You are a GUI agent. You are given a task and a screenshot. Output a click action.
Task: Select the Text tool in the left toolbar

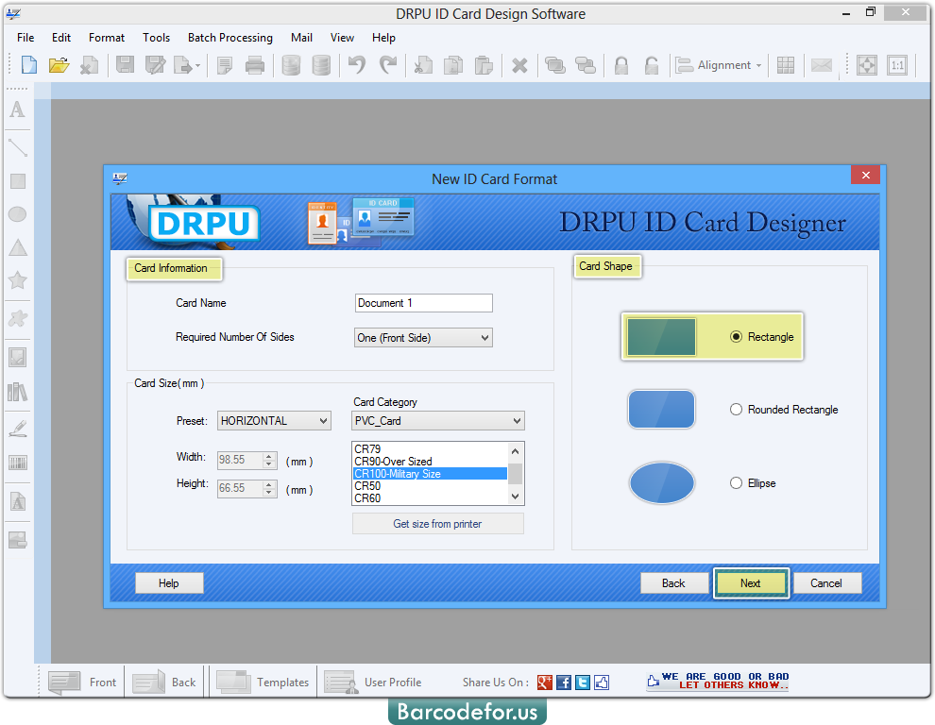[x=17, y=110]
